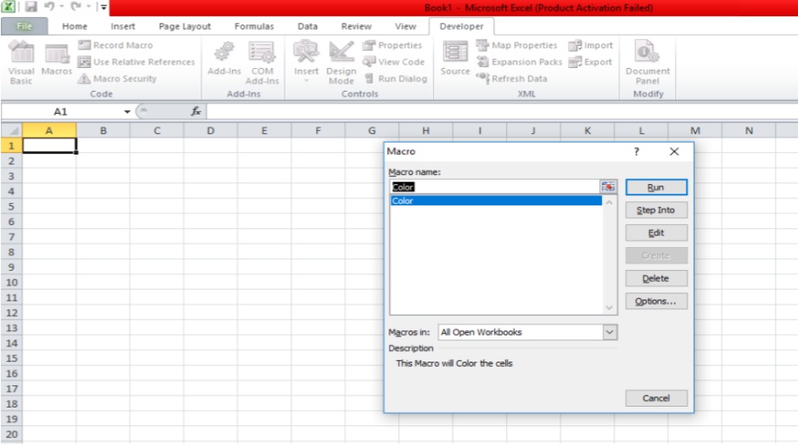Image resolution: width=798 pixels, height=444 pixels.
Task: Select Color in the macro list
Action: (x=497, y=200)
